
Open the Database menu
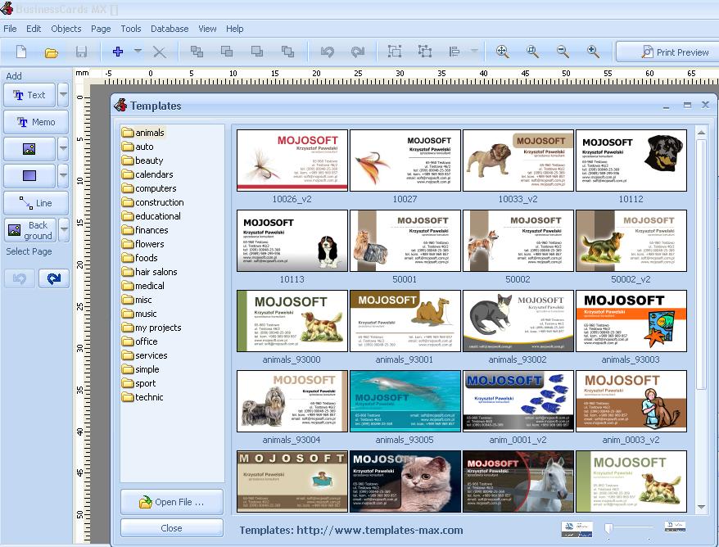(x=170, y=29)
